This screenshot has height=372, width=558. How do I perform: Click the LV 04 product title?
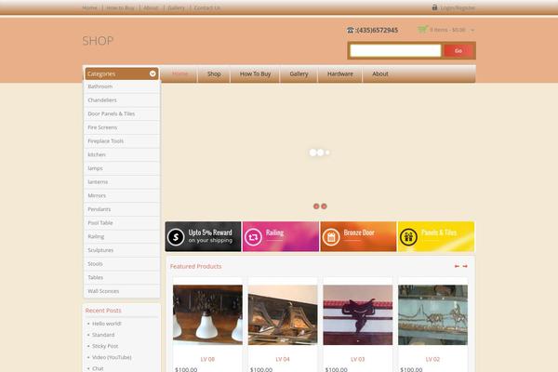click(283, 359)
